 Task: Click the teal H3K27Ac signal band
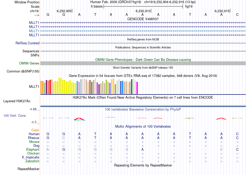tap(143, 106)
